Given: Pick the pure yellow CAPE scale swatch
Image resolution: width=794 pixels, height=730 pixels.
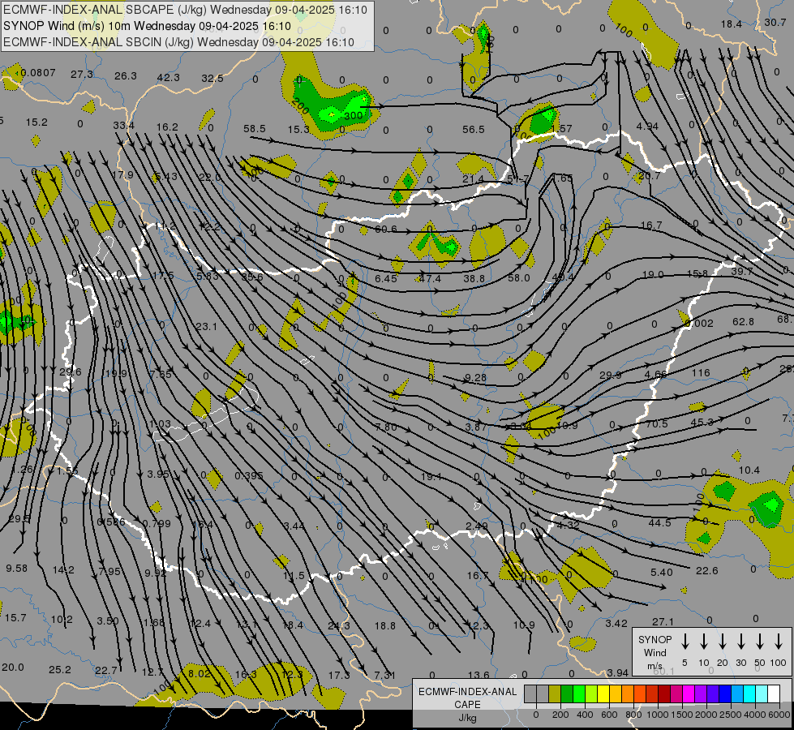Looking at the screenshot, I should click(603, 694).
